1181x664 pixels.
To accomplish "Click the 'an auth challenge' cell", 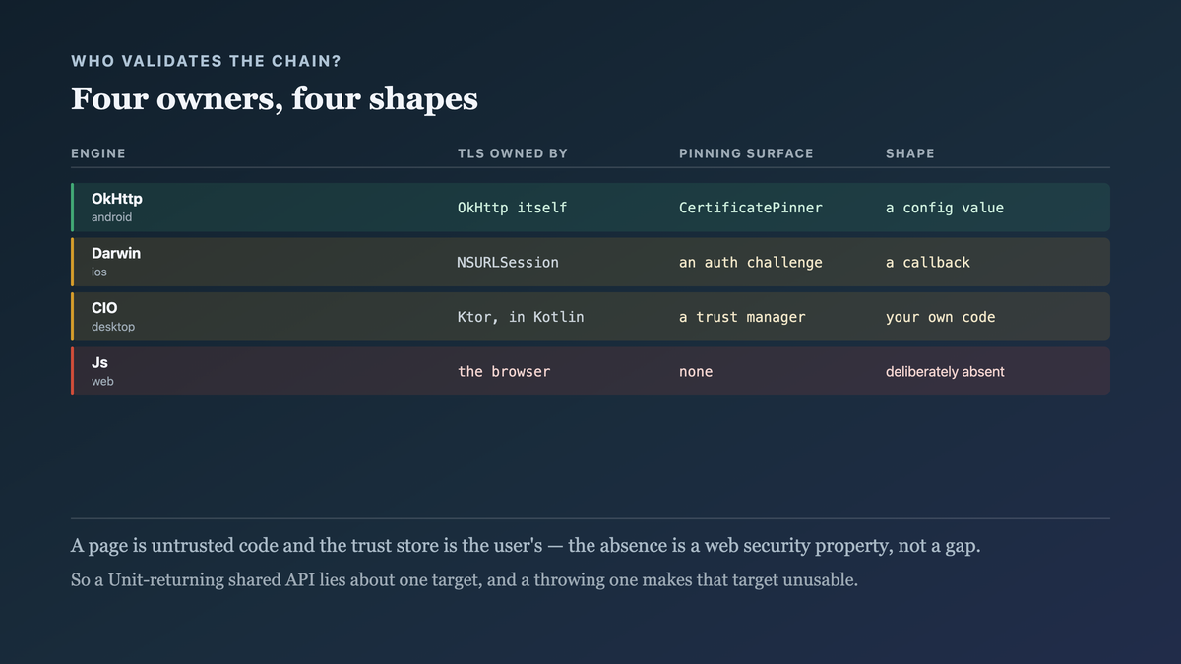I will pyautogui.click(x=751, y=263).
